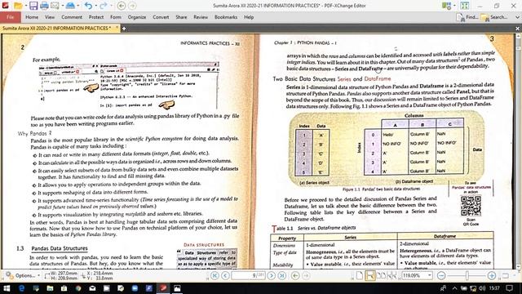Save the document with the floppy disk icon
This screenshot has height=294, width=522.
33,6
